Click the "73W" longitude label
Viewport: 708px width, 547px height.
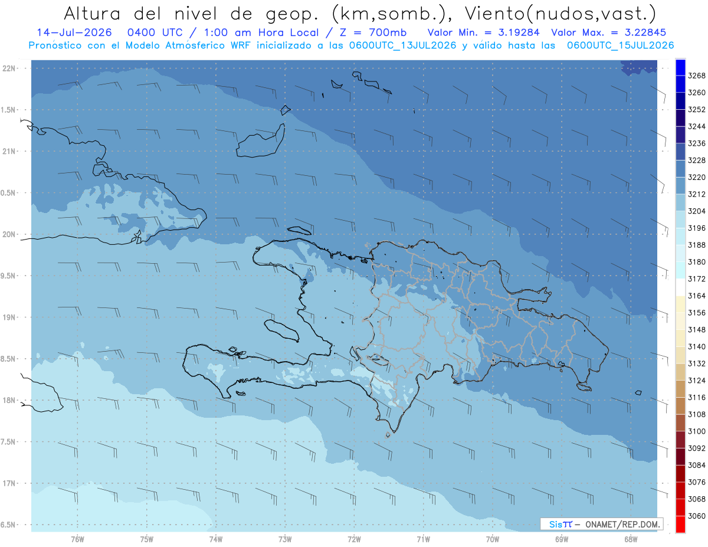284,539
